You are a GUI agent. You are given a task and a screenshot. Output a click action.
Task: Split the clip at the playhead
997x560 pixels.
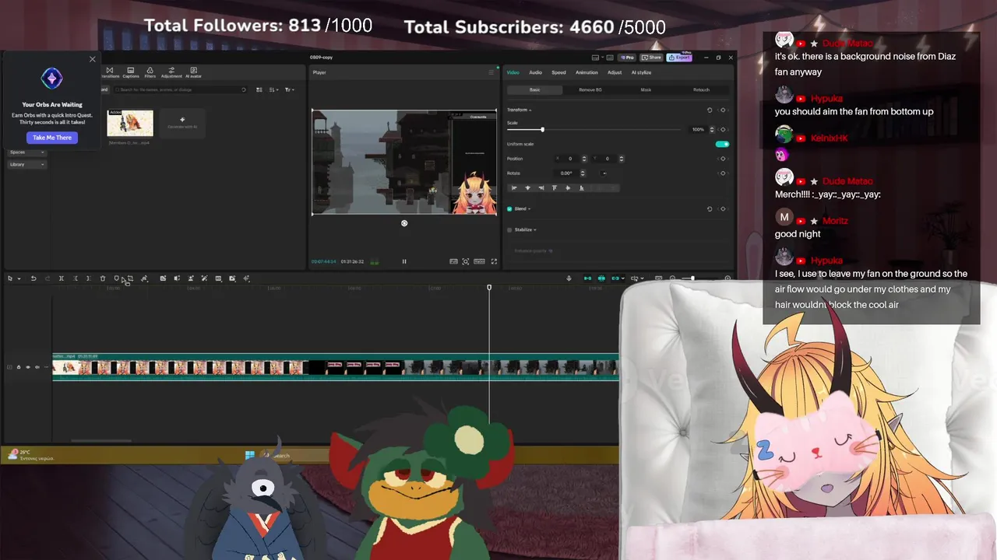[62, 278]
